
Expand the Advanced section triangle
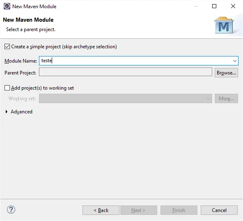click(x=6, y=112)
